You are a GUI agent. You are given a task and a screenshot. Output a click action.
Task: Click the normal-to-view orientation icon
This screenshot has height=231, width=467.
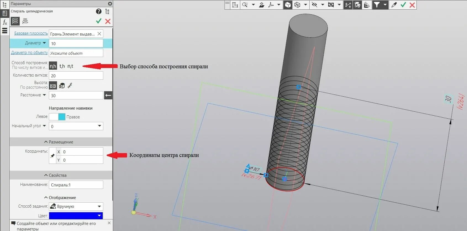tap(262, 5)
